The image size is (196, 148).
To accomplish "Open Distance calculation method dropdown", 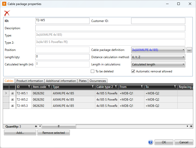I will point(158,57).
